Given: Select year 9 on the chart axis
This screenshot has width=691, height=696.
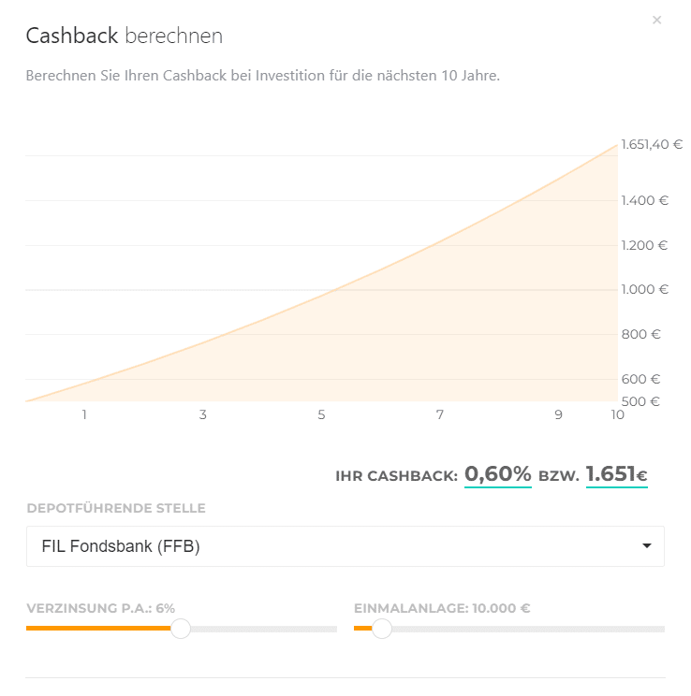Looking at the screenshot, I should [558, 414].
